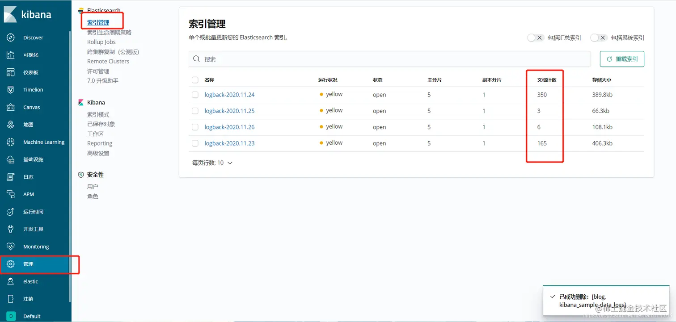
Task: Check the select-all header checkbox
Action: (195, 80)
